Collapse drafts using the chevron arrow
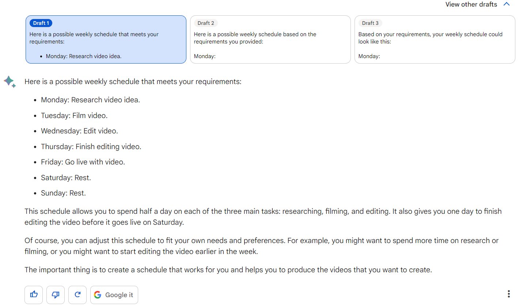This screenshot has width=519, height=307. (506, 4)
